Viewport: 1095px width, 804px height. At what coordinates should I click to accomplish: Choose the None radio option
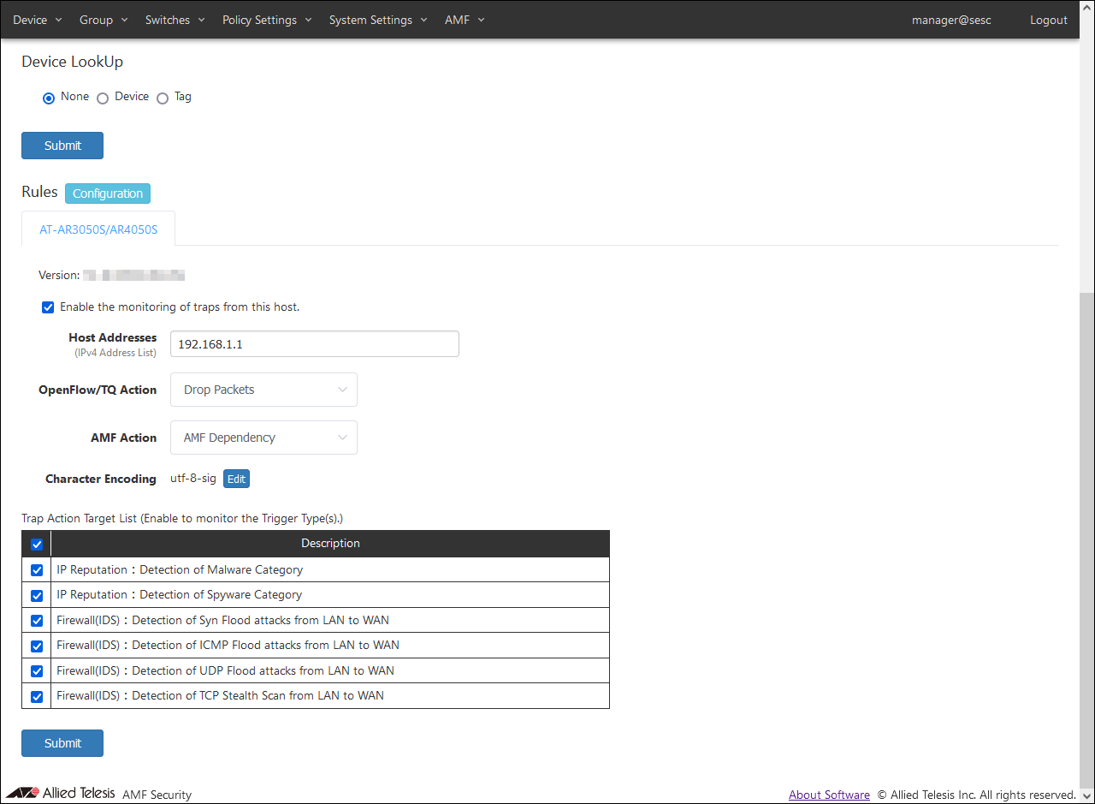(49, 98)
